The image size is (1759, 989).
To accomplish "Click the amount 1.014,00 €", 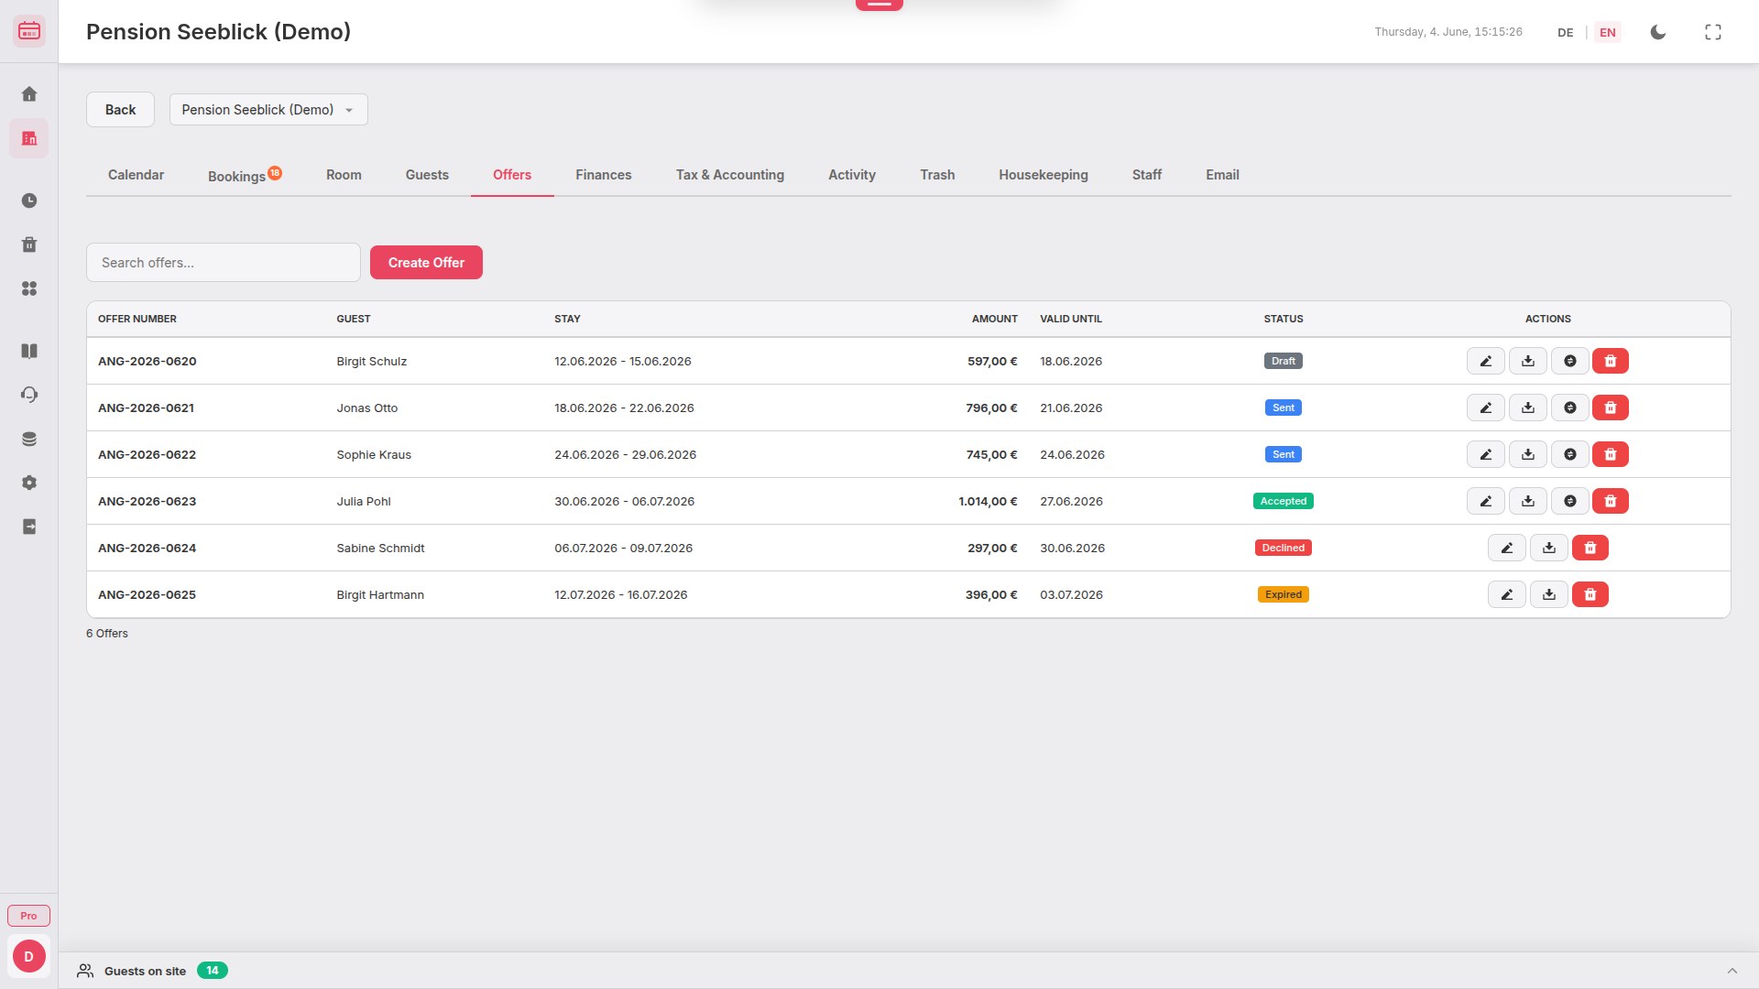I will [x=988, y=501].
